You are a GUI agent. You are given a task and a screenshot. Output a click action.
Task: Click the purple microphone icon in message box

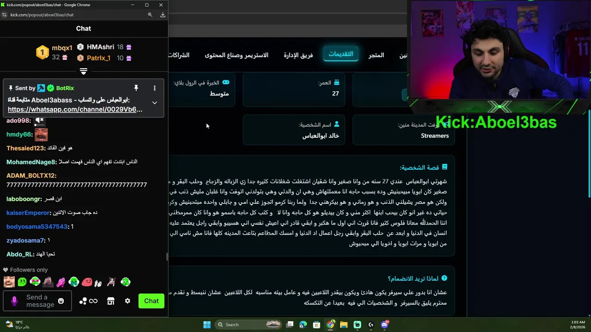[14, 301]
